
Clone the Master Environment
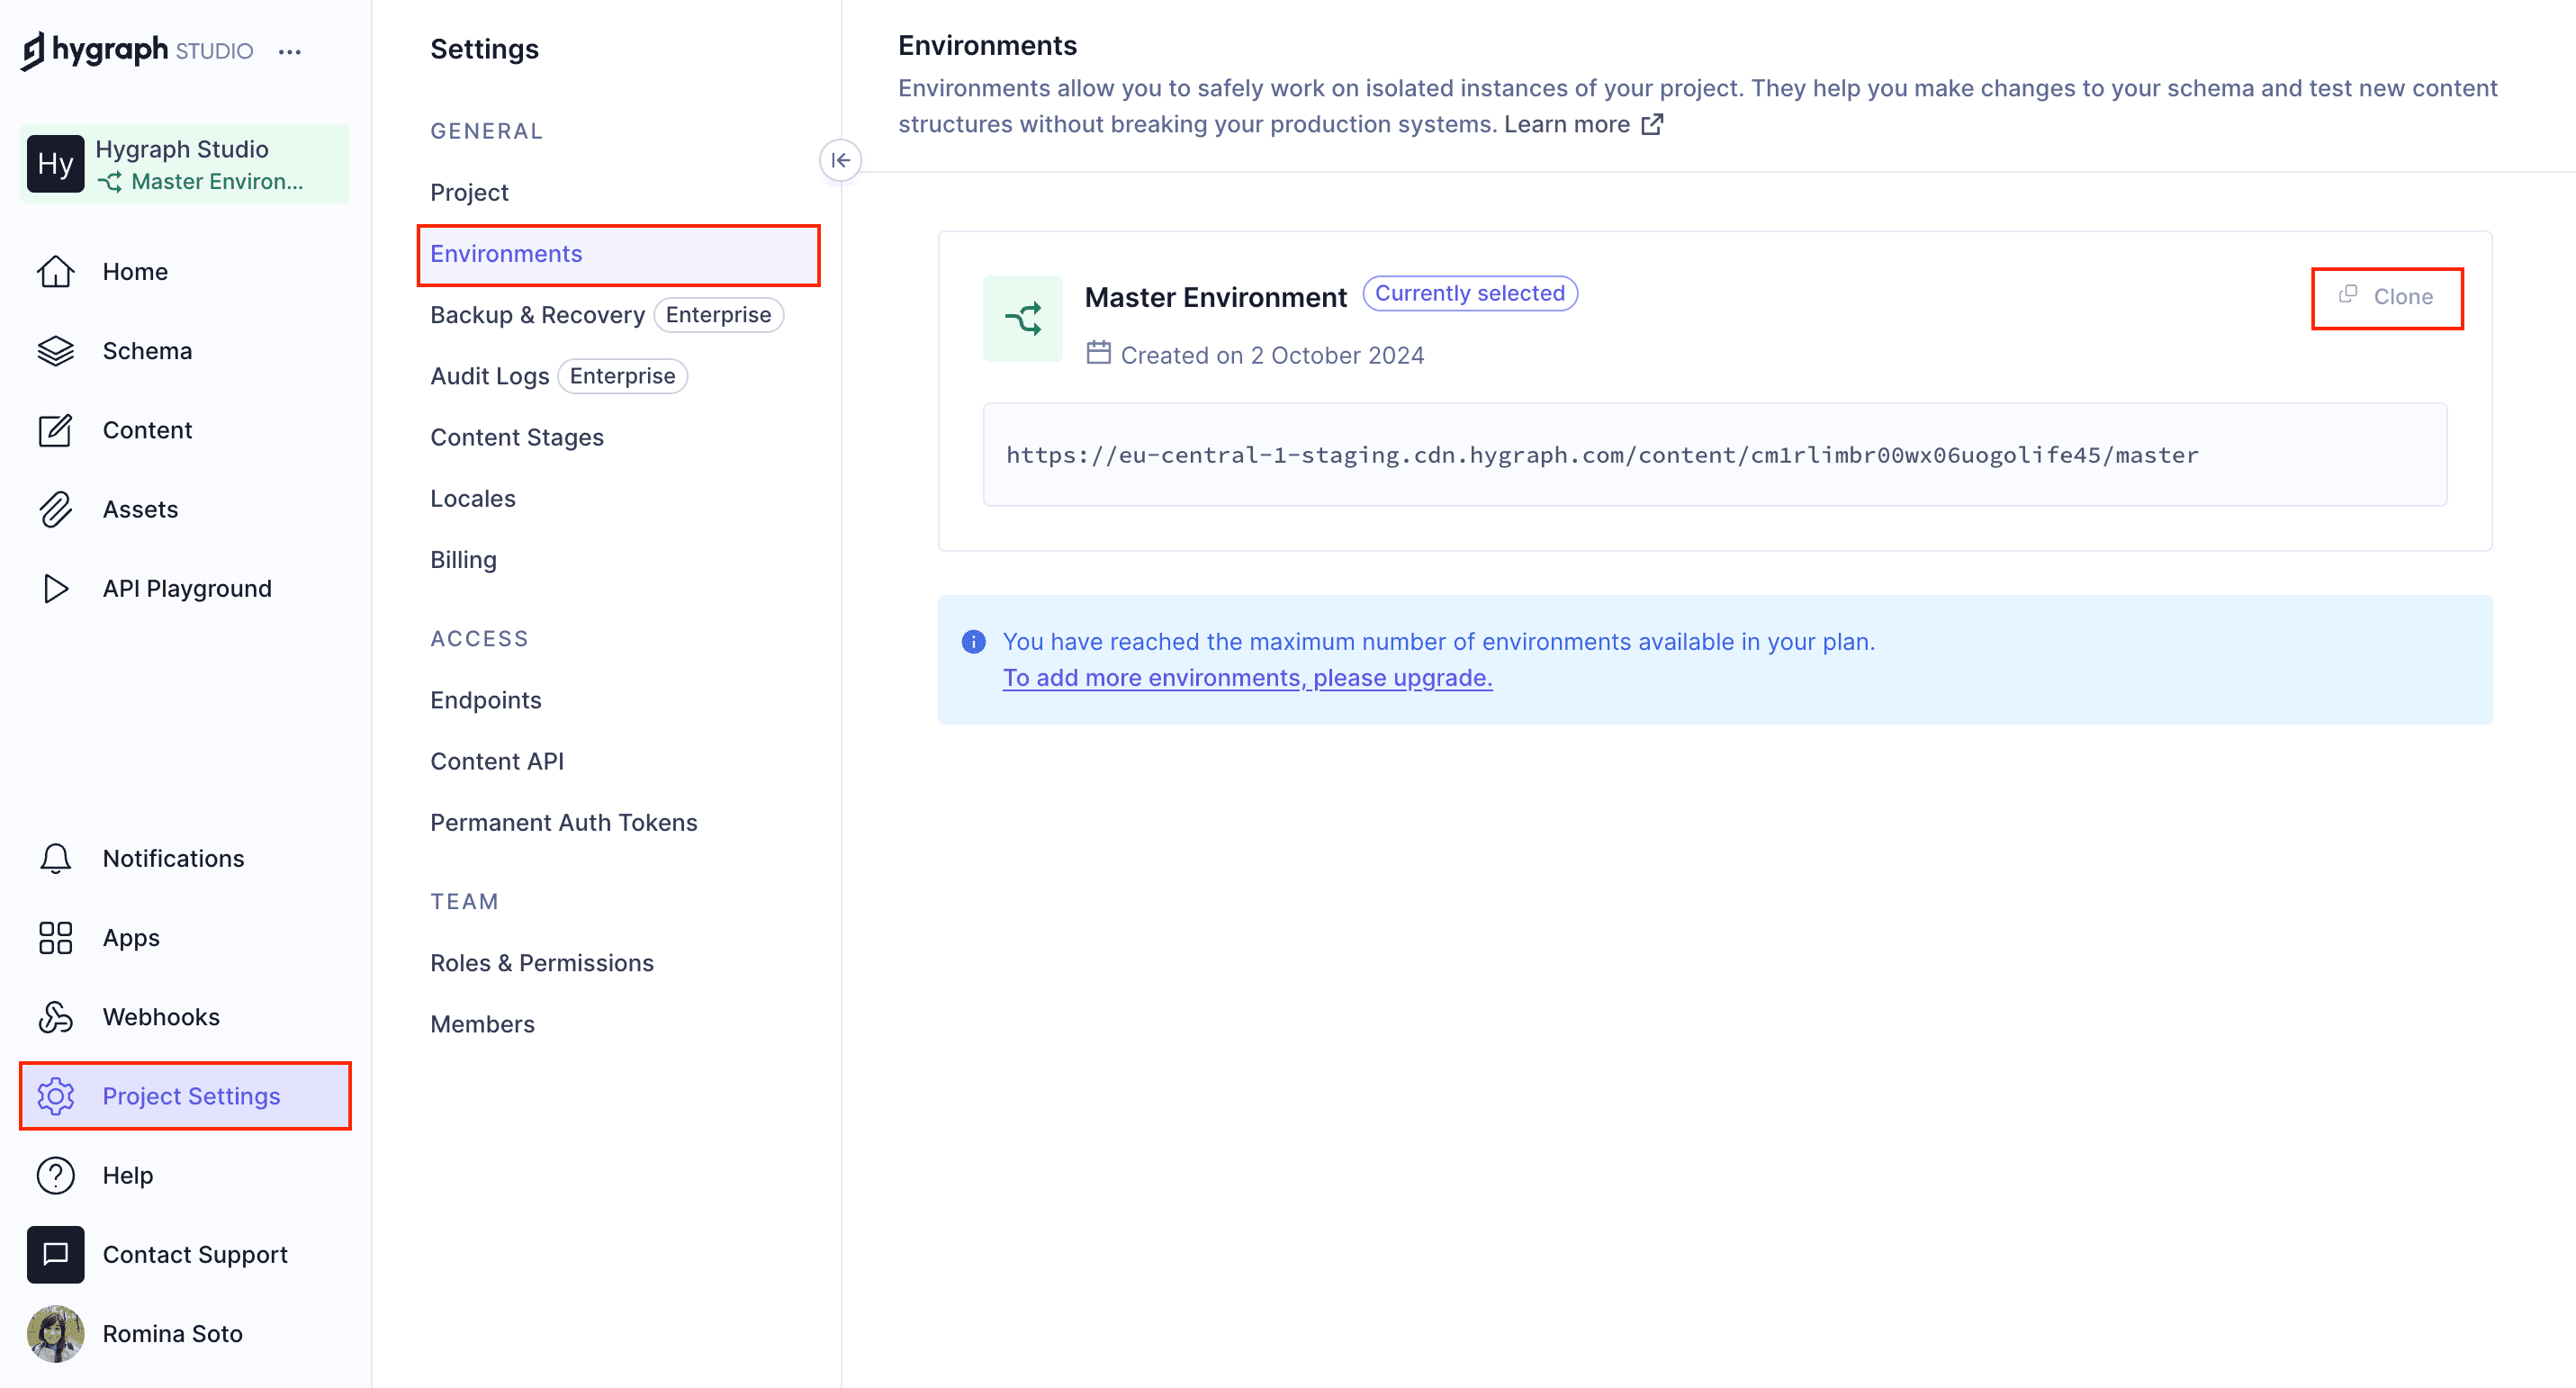tap(2387, 297)
